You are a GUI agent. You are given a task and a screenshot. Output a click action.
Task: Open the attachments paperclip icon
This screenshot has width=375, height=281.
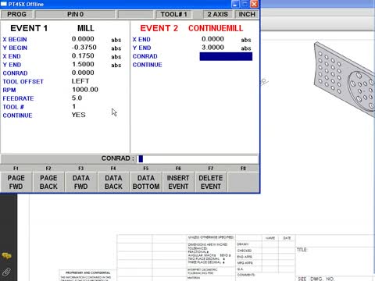[x=6, y=272]
